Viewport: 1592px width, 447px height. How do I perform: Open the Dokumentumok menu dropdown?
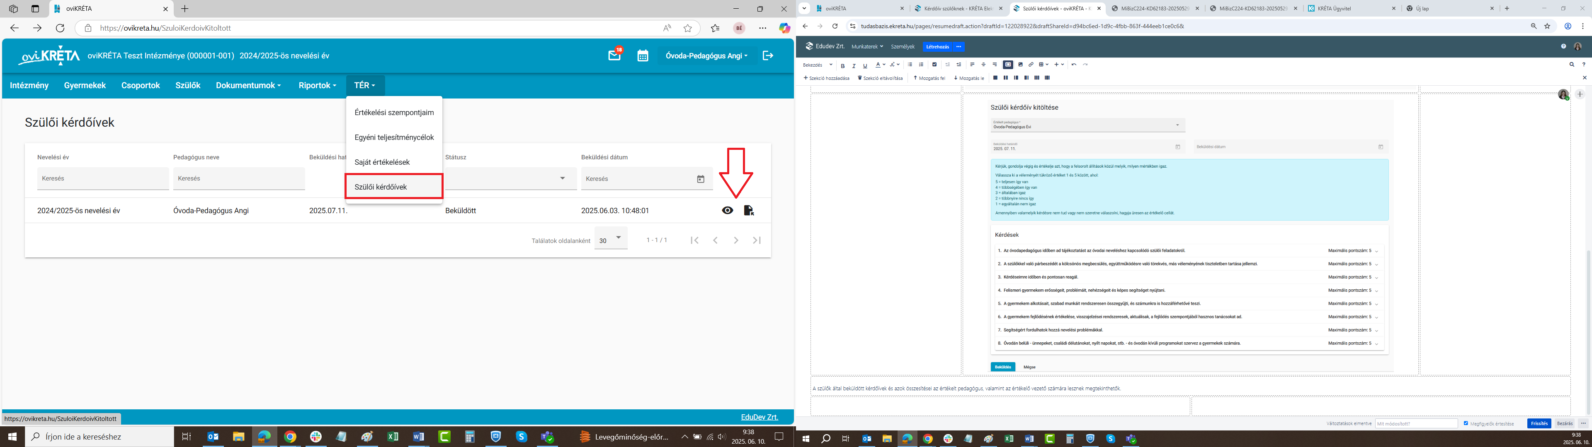(x=248, y=85)
